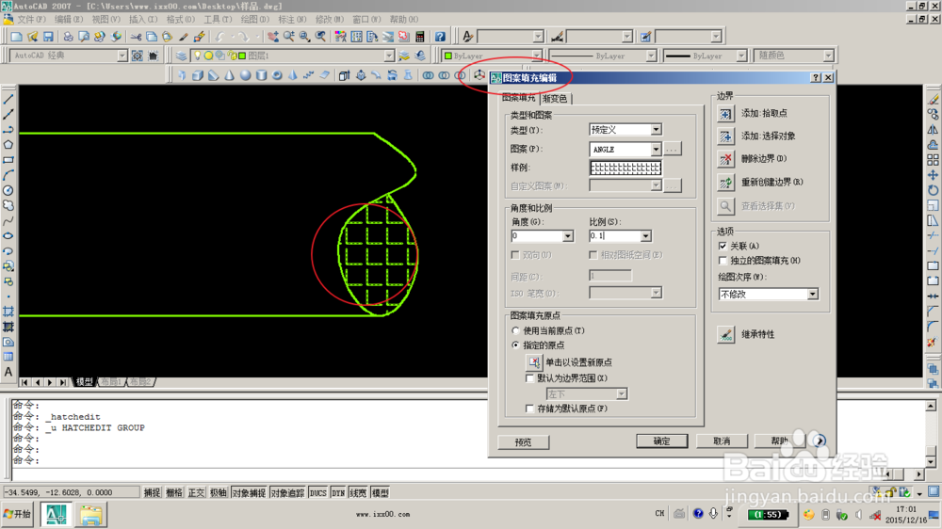Open the 文件 (File) menu
Viewport: 942px width, 529px height.
click(x=30, y=20)
